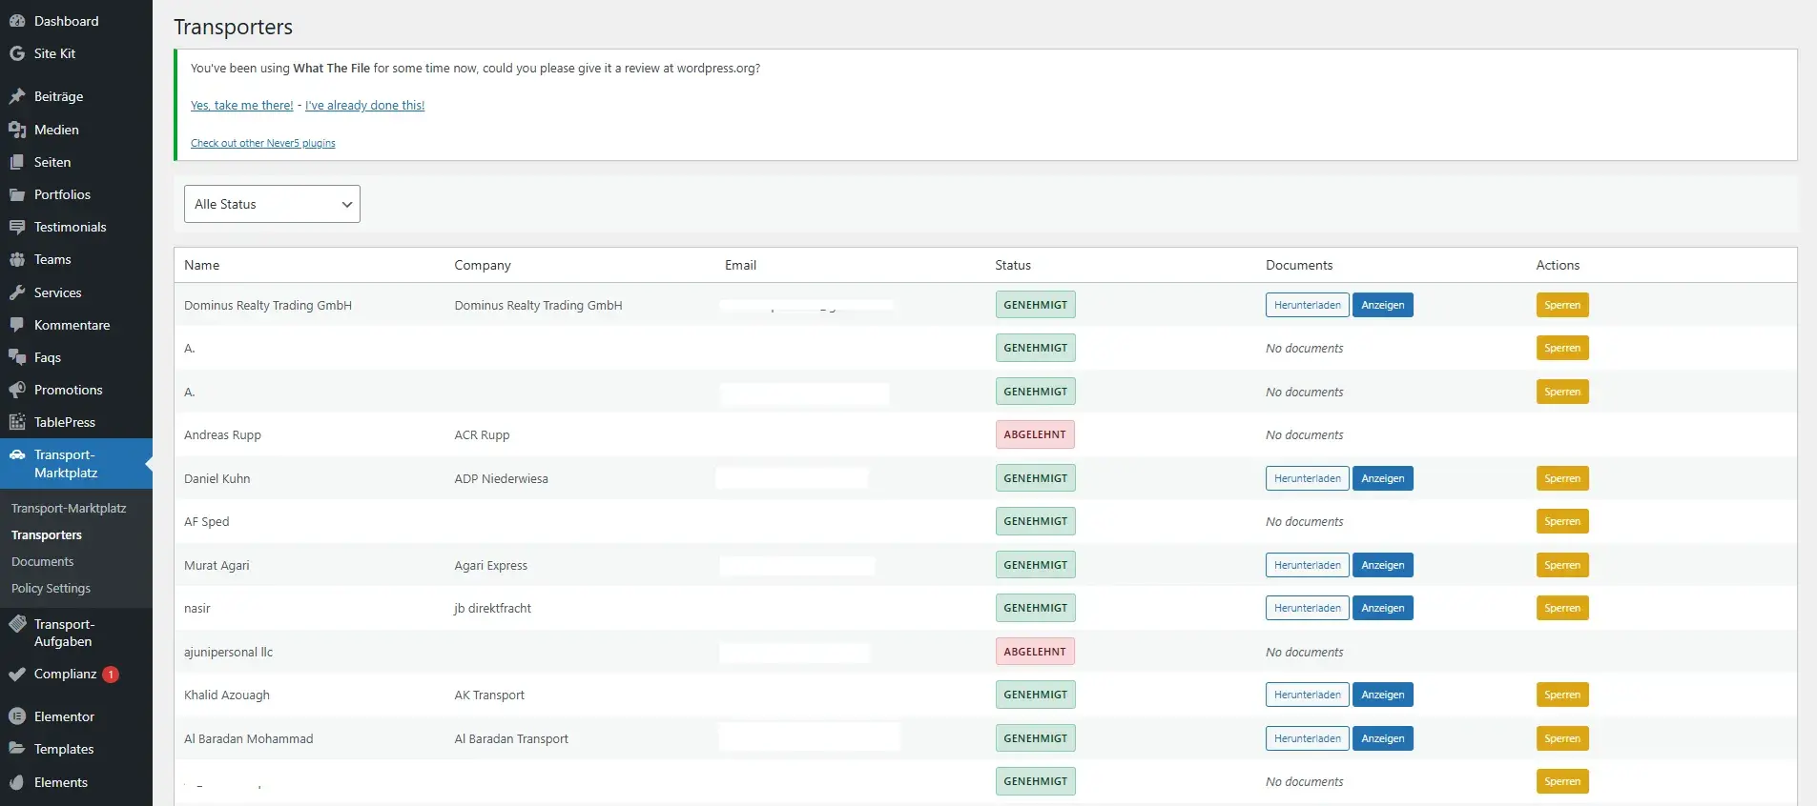Click the Medien media icon
Viewport: 1817px width, 806px height.
17,130
